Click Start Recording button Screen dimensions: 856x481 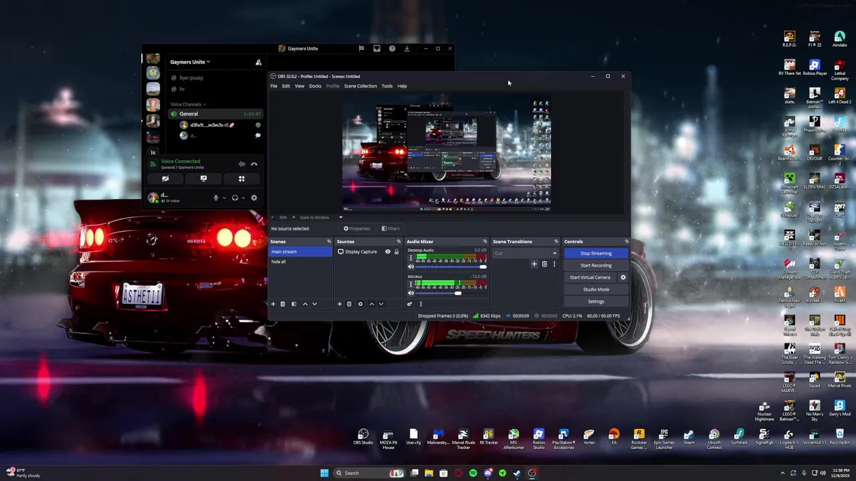coord(596,265)
